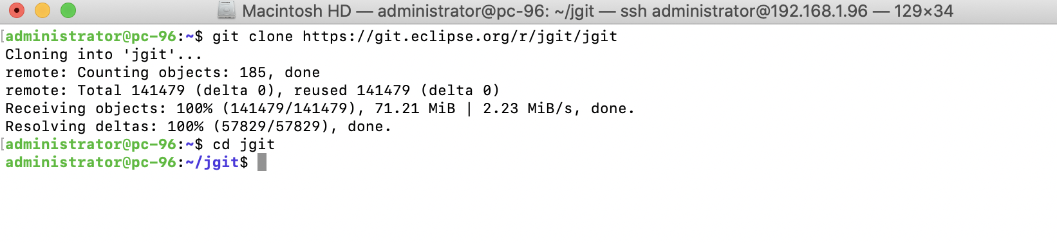
Task: Click the window title text 'ssh administrator@192.168.1.96'
Action: (744, 11)
